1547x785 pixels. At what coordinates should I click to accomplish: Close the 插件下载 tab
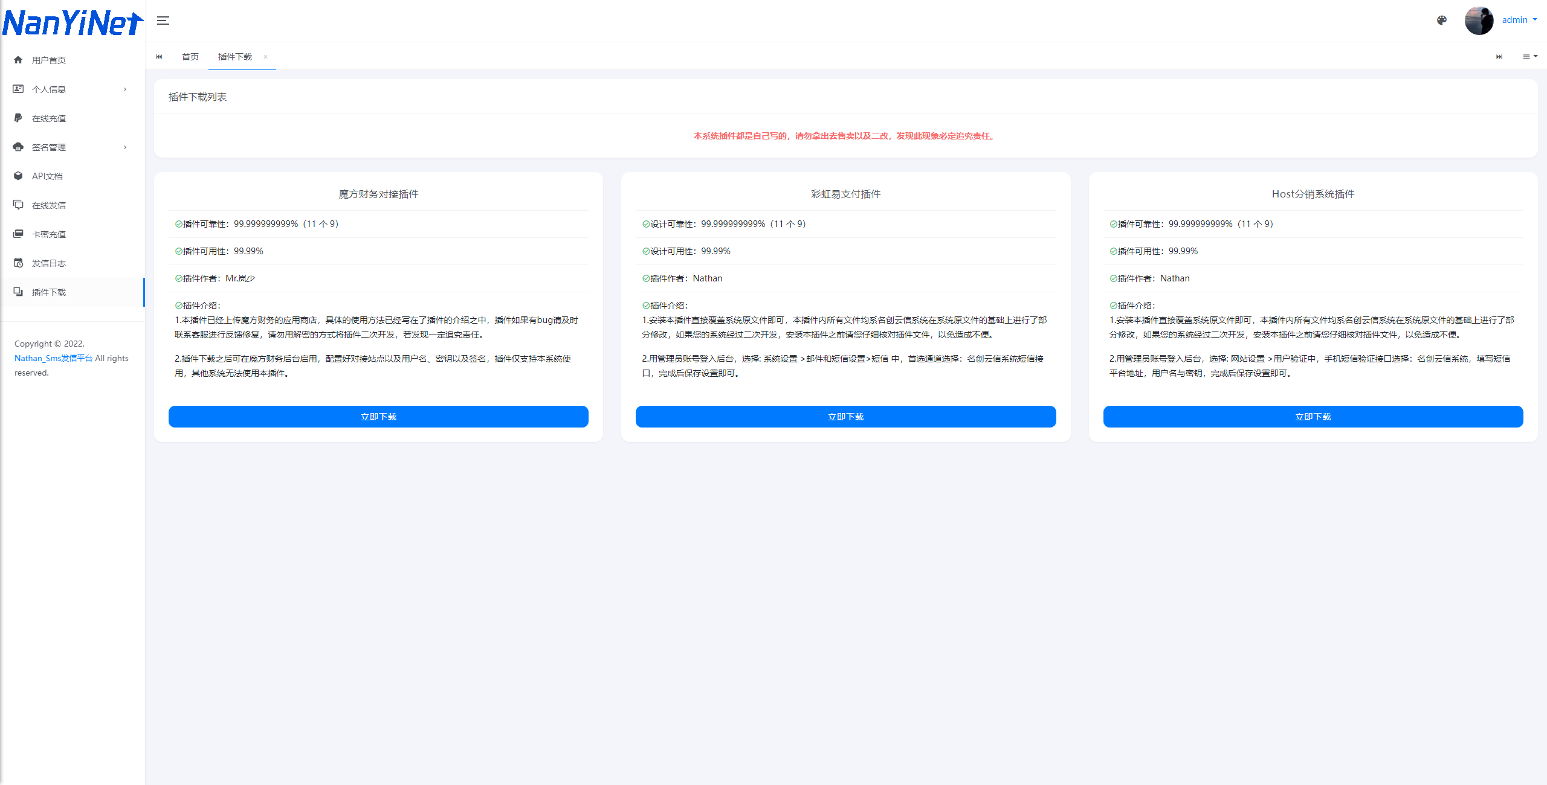265,56
